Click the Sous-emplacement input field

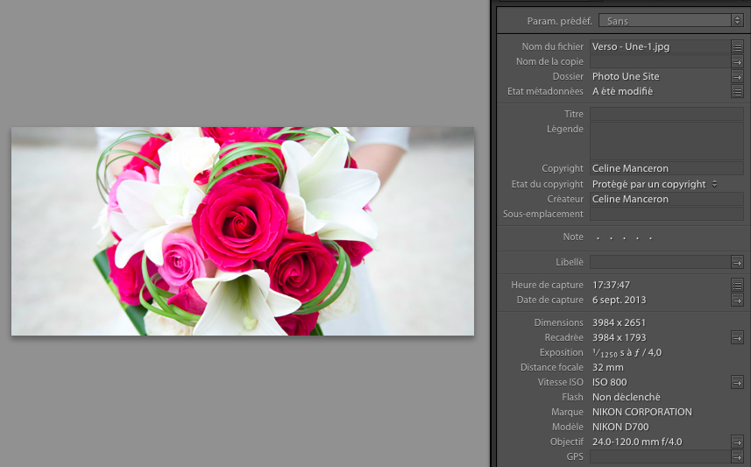[x=667, y=214]
